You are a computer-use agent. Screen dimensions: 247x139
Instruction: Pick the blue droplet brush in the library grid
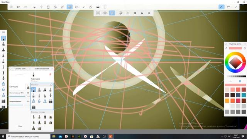pyautogui.click(x=39, y=101)
